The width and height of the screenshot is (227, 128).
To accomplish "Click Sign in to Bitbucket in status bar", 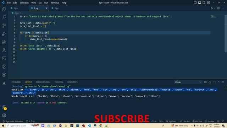I will [x=13, y=121].
